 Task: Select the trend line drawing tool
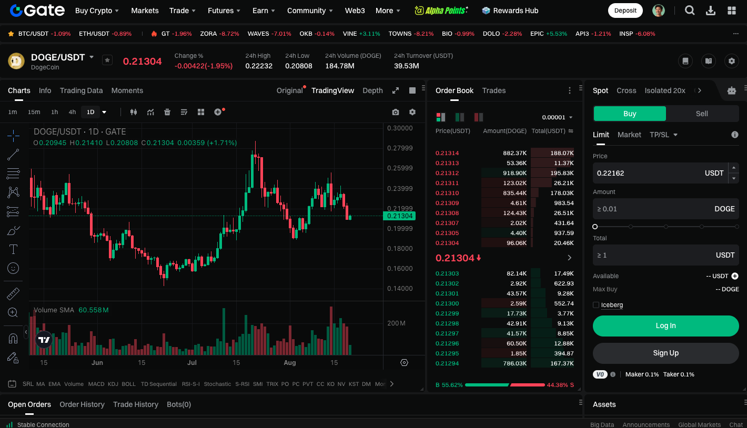tap(13, 155)
